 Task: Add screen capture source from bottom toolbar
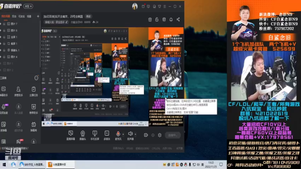click(71, 135)
